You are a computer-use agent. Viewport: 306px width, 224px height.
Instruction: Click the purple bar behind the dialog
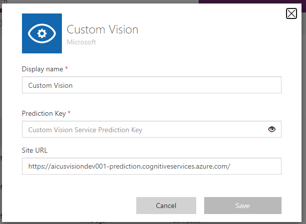point(250,1)
